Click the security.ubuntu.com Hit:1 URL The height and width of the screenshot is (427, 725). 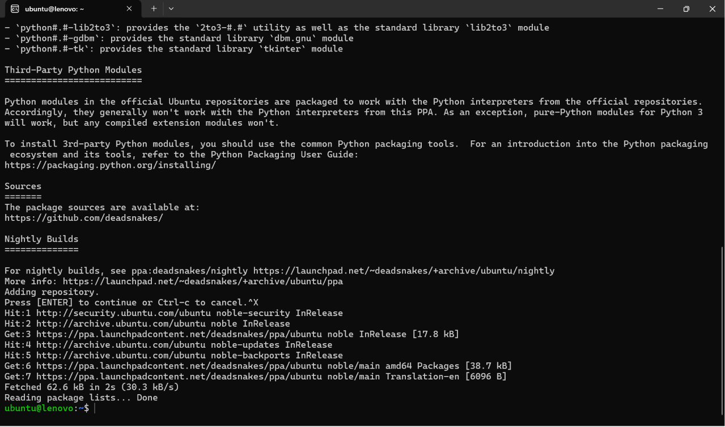[x=163, y=313]
